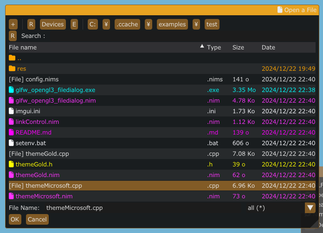The width and height of the screenshot is (323, 233).
Task: Click the imgui.ini file icon
Action: (12, 111)
